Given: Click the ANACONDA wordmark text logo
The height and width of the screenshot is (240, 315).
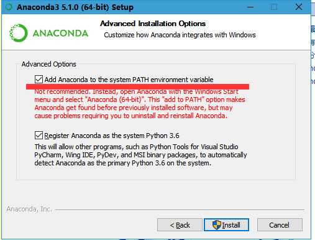Looking at the screenshot, I should point(60,34).
